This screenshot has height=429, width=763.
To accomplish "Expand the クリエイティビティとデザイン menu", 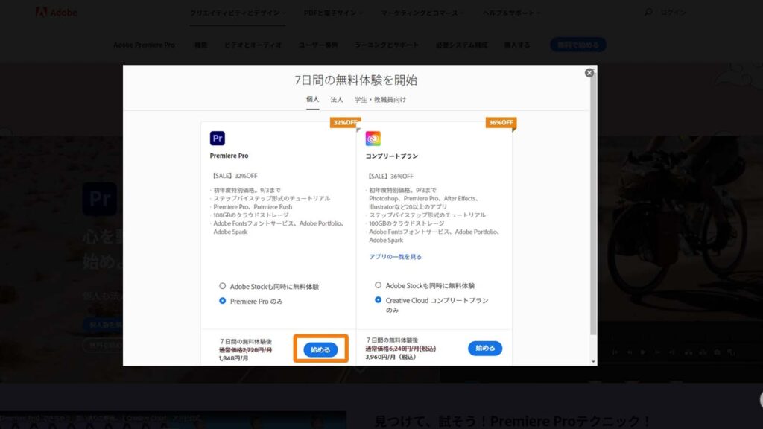I will tap(238, 13).
